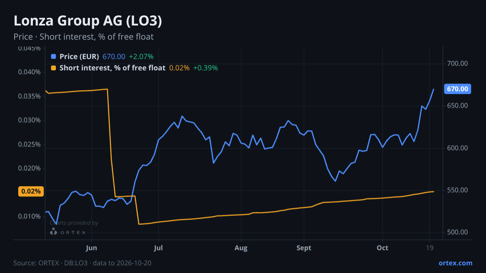Screen dimensions: 486x273
Task: Click the 650.00 right axis label
Action: (458, 106)
